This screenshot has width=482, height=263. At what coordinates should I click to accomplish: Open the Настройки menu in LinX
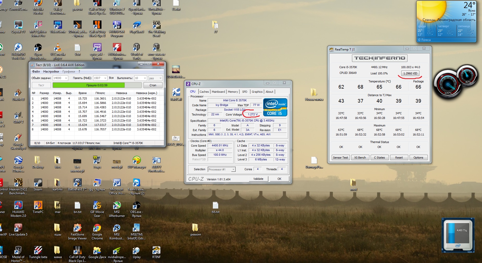coord(51,72)
